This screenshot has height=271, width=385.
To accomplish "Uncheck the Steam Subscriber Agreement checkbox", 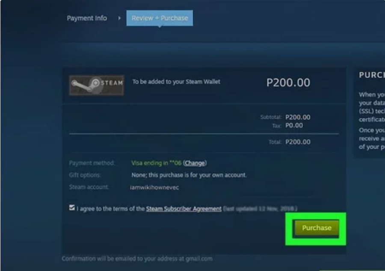I will [72, 208].
